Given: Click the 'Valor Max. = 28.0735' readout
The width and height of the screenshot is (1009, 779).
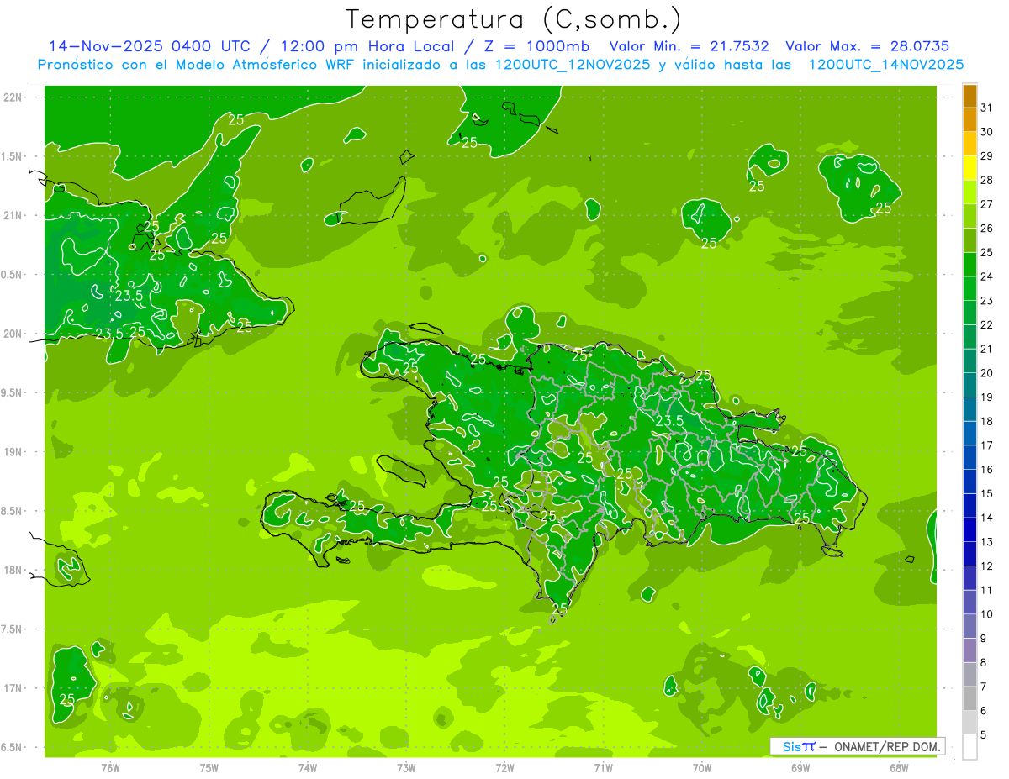Looking at the screenshot, I should pyautogui.click(x=867, y=46).
